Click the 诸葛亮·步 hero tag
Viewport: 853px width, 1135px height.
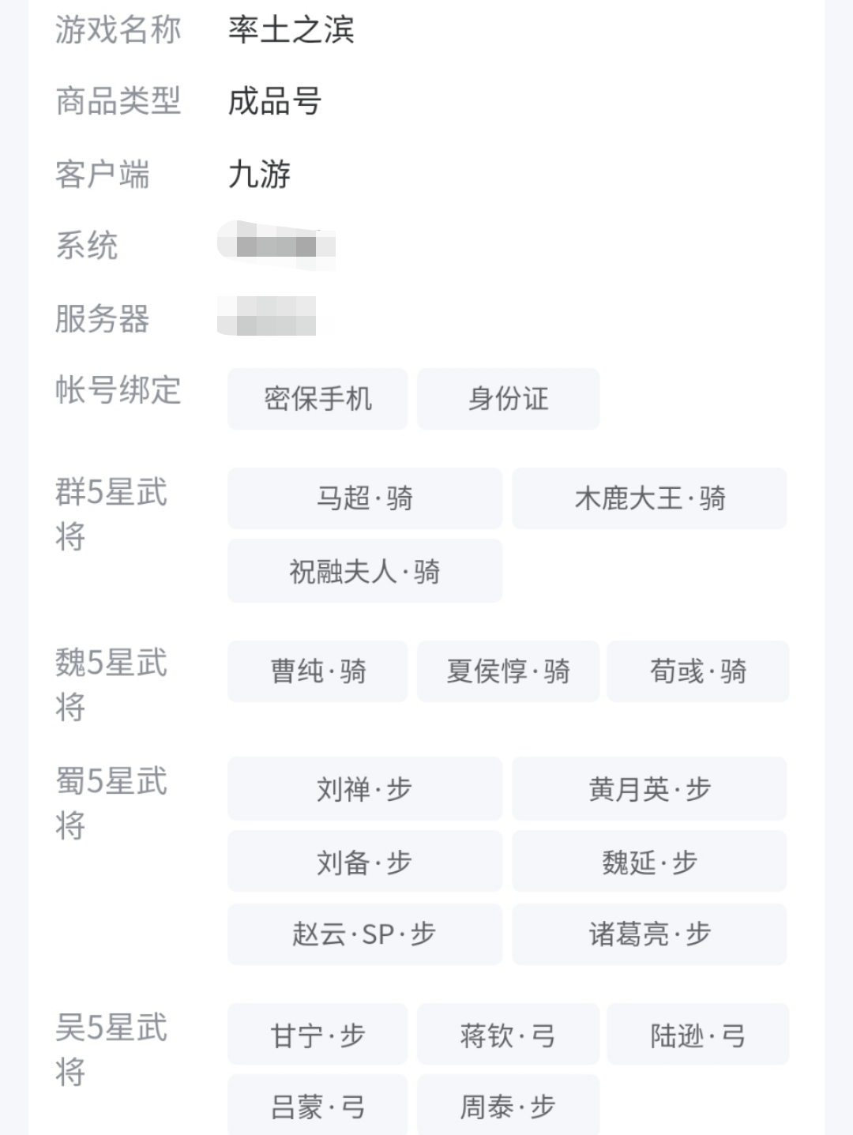coord(649,934)
